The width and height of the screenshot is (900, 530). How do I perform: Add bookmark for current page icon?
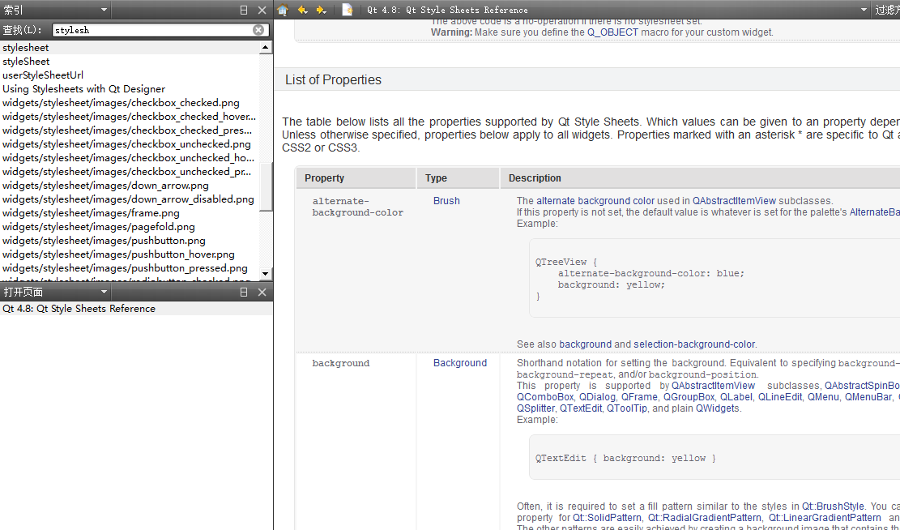coord(348,10)
